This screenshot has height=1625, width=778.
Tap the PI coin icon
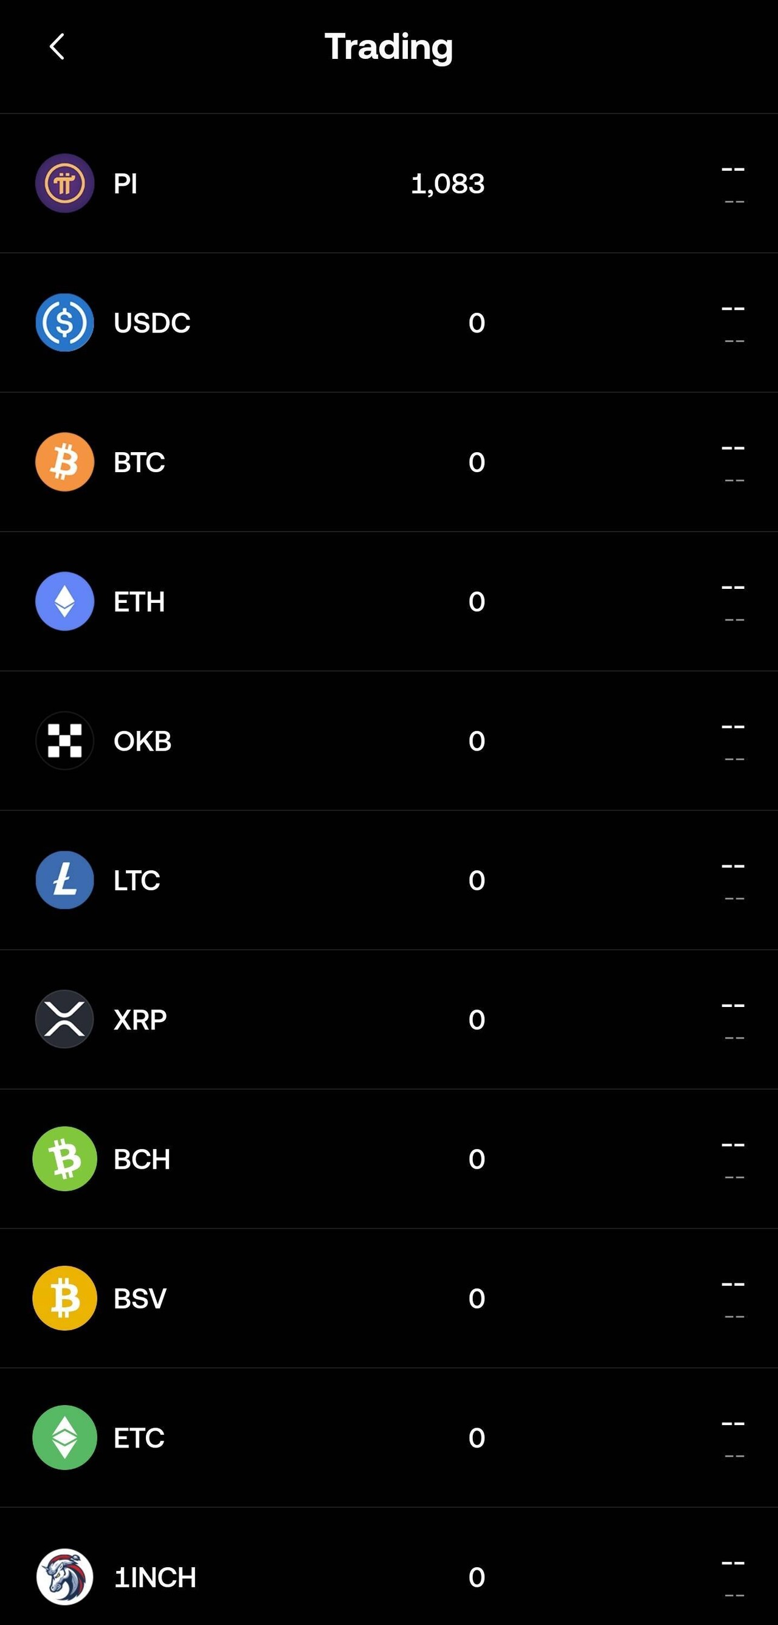coord(64,184)
